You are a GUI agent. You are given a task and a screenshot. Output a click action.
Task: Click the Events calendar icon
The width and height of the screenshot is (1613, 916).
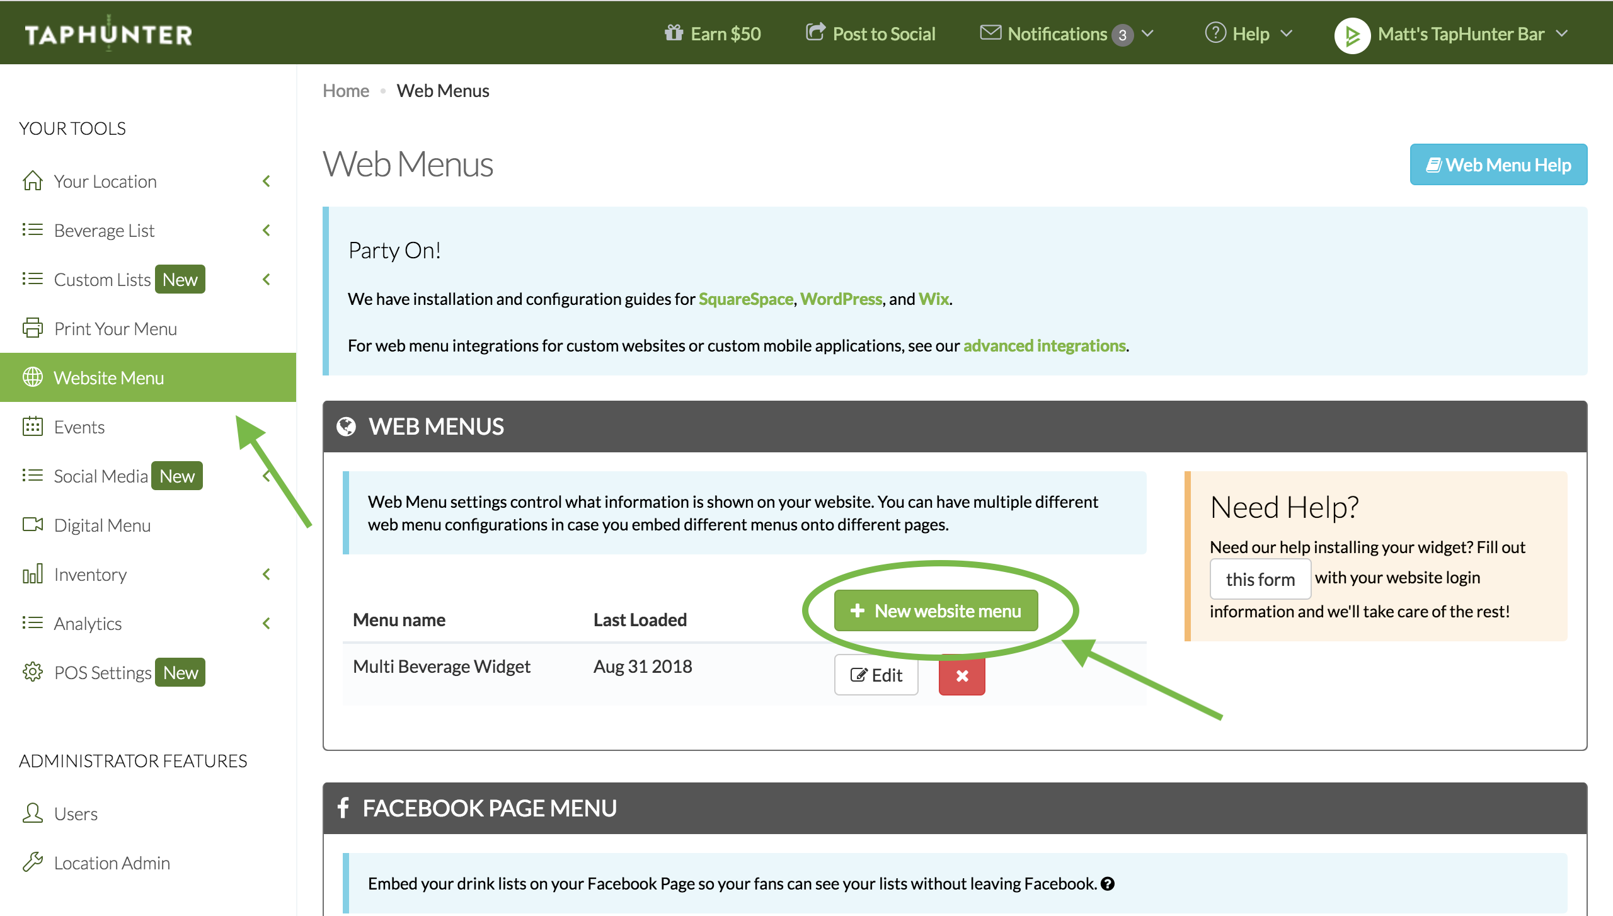tap(33, 427)
